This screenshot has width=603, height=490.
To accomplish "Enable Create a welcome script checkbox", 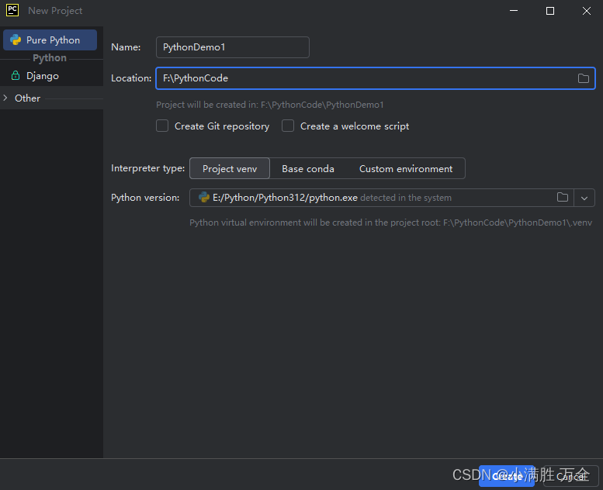I will coord(288,126).
